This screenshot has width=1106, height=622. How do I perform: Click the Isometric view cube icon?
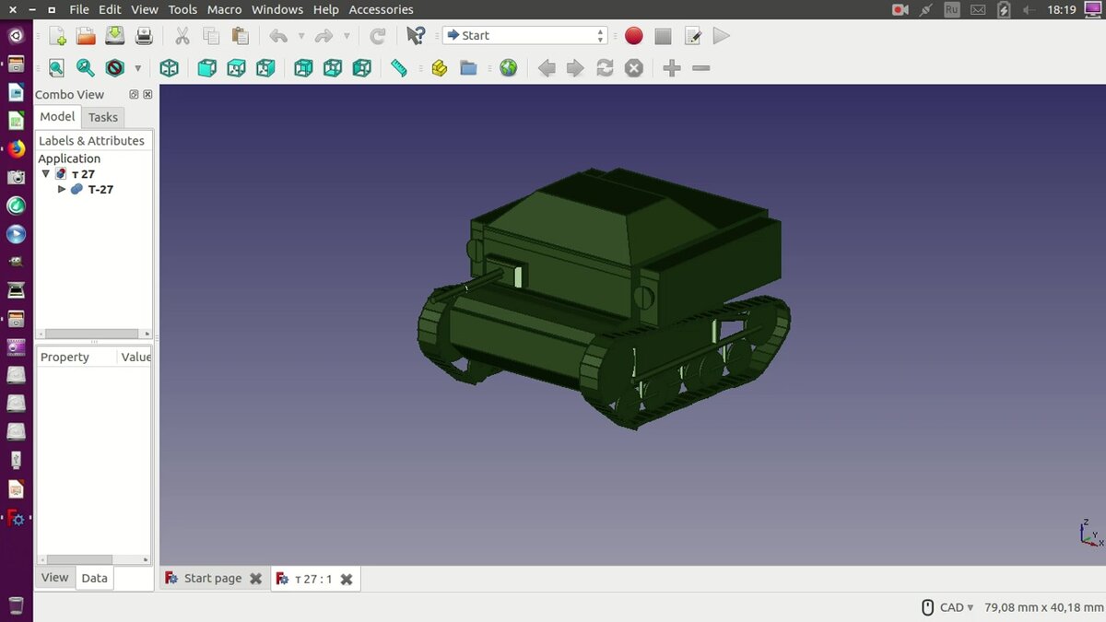pos(169,67)
